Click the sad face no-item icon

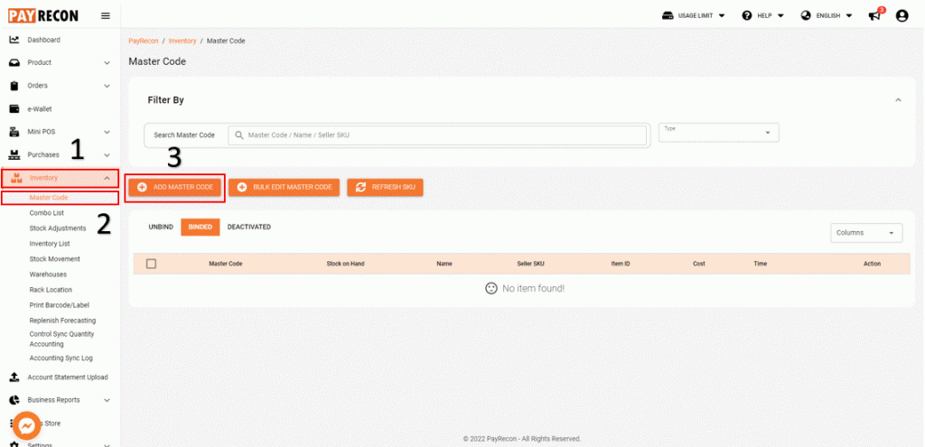pos(491,288)
